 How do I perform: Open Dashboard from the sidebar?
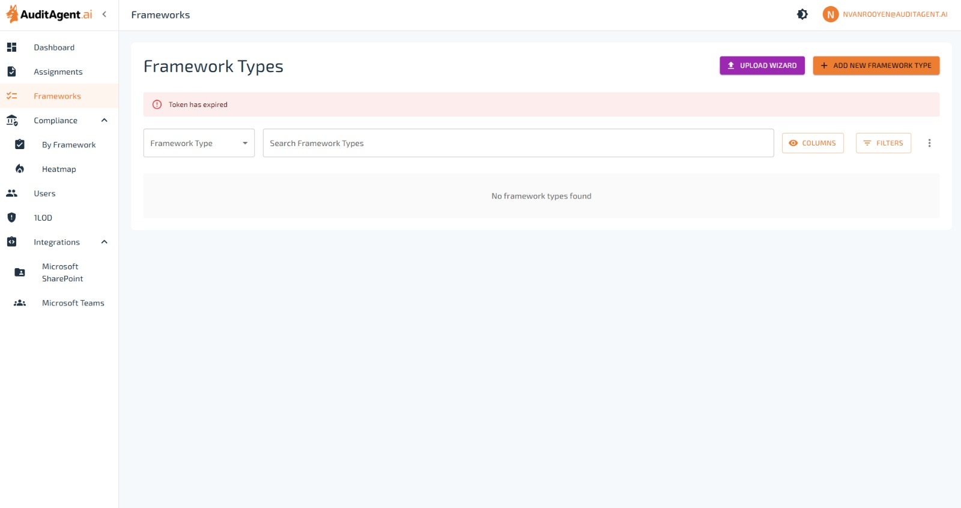[54, 47]
